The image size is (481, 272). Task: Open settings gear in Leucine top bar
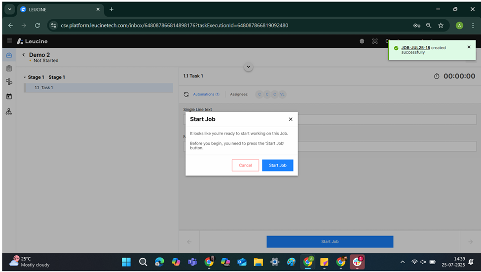[x=362, y=41]
